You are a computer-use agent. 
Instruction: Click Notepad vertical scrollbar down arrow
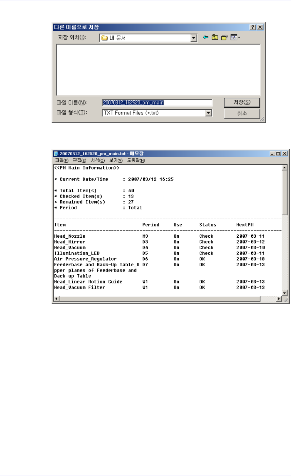(x=285, y=293)
